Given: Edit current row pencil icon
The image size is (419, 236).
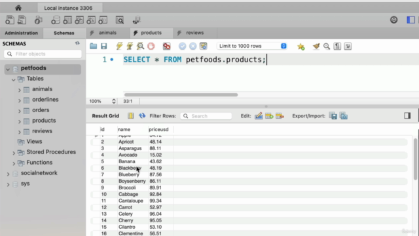Looking at the screenshot, I should [x=259, y=116].
